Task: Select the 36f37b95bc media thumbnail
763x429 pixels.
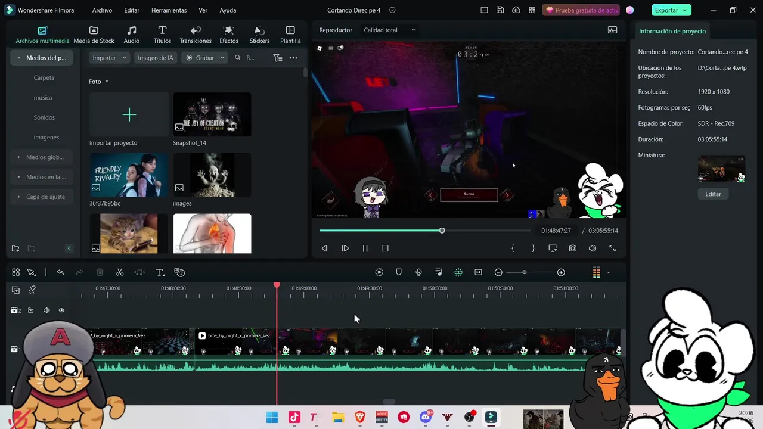Action: tap(129, 175)
